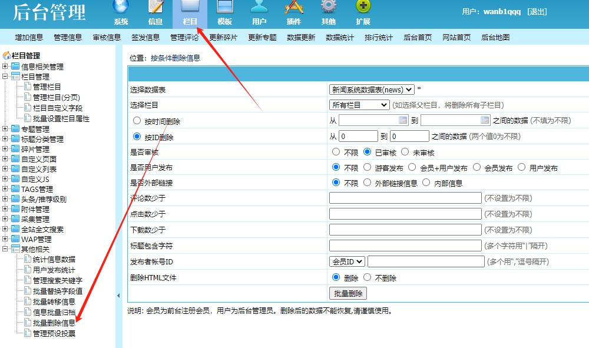Click the 标题包含字符 input field
Viewport: 589px width, 348px height.
(405, 246)
